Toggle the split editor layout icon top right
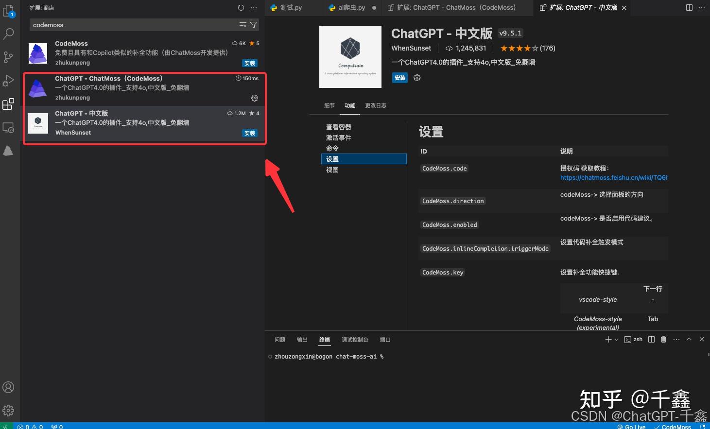This screenshot has width=710, height=429. [x=689, y=7]
